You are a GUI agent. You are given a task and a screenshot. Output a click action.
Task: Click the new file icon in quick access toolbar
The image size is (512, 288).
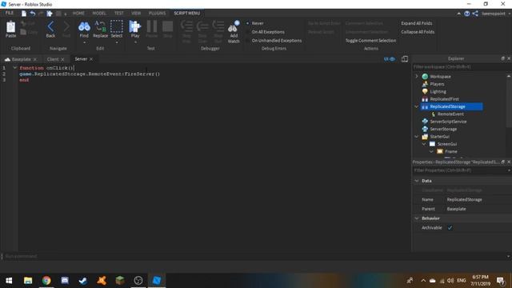[x=24, y=14]
